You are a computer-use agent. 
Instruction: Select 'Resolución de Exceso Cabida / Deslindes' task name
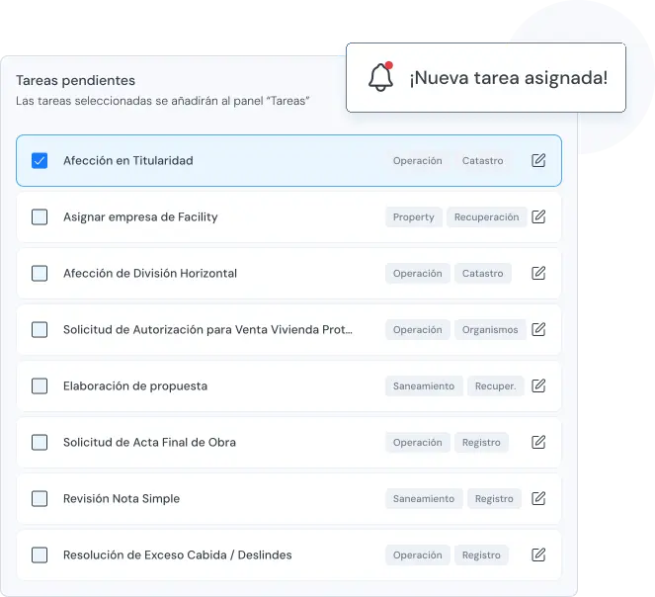178,555
